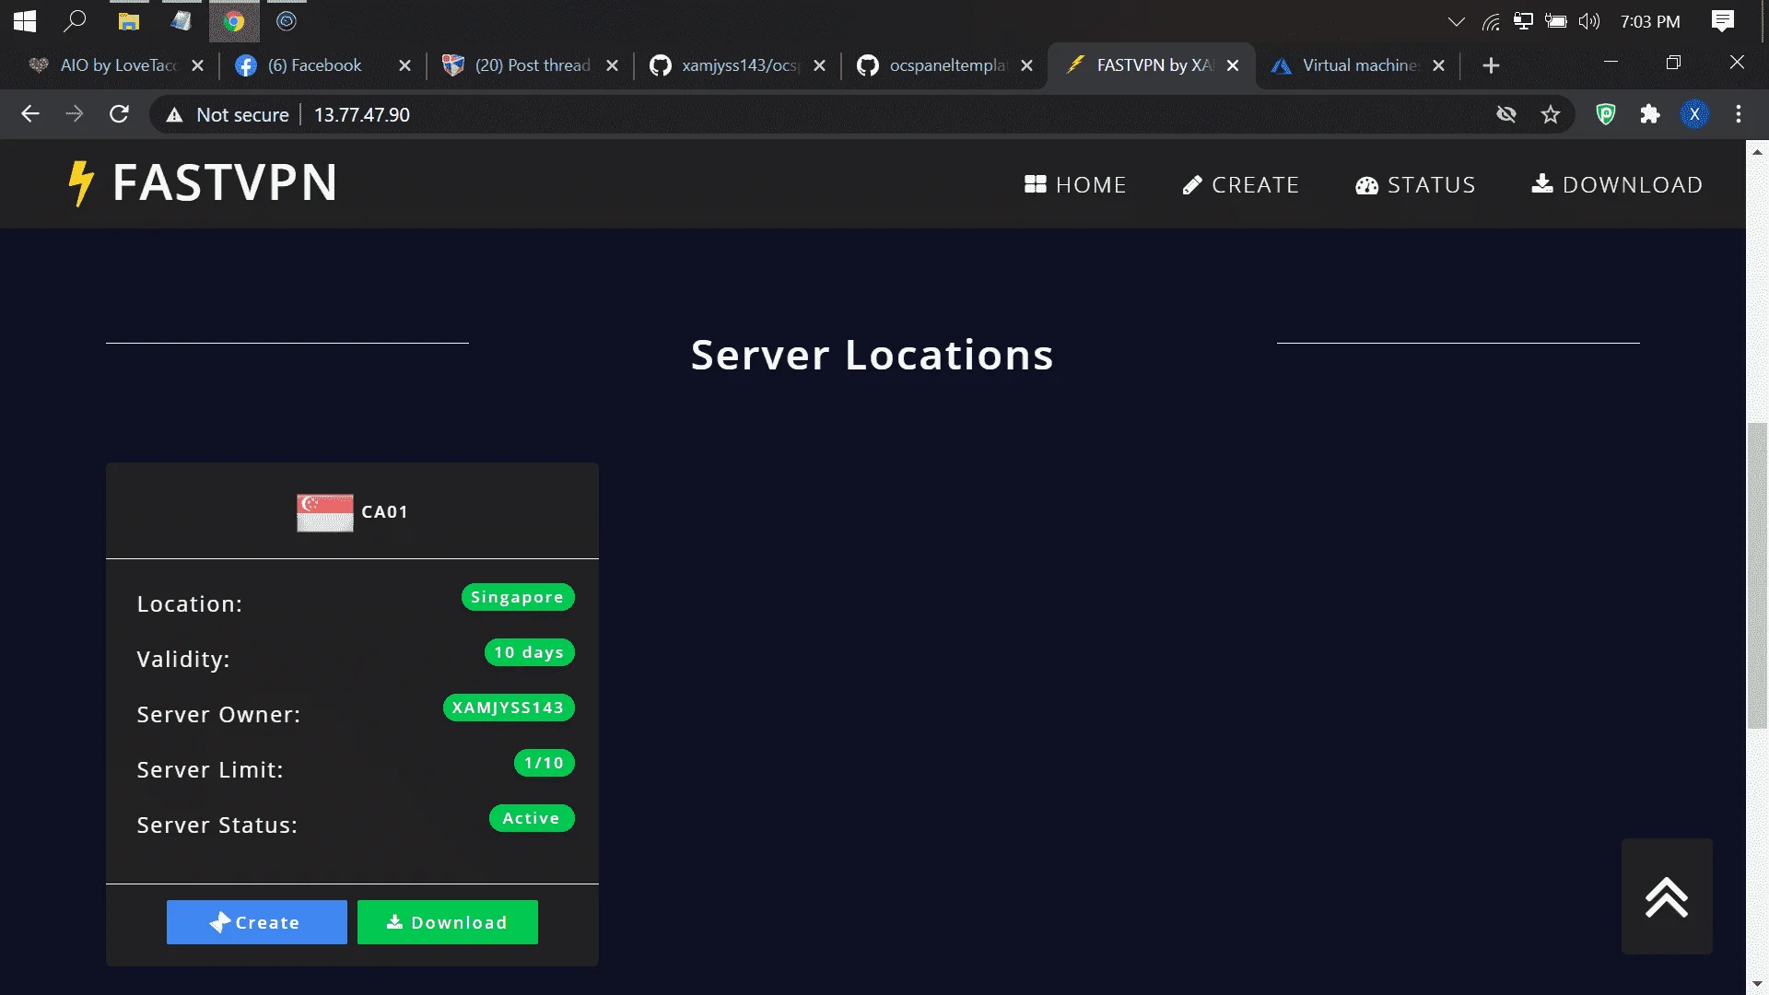Open File Explorer from the taskbar
The height and width of the screenshot is (995, 1769).
pyautogui.click(x=129, y=21)
